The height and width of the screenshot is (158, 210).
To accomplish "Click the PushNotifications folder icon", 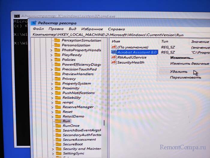I will pos(58,93).
